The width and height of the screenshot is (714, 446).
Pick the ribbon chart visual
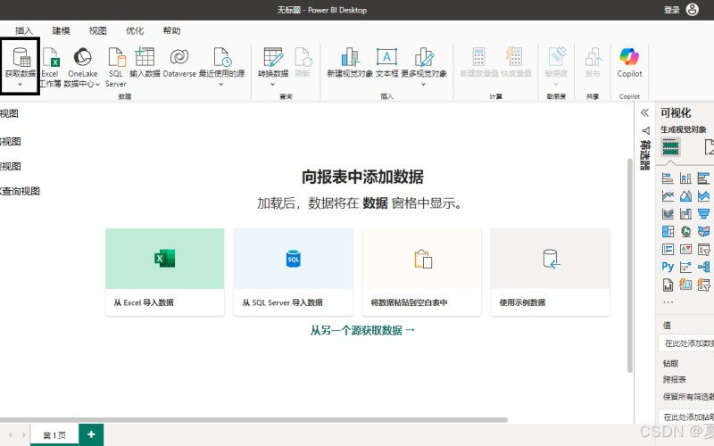point(668,214)
